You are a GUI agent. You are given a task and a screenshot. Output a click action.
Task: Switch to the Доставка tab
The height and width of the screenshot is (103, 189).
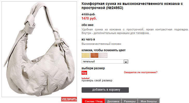tap(113, 101)
